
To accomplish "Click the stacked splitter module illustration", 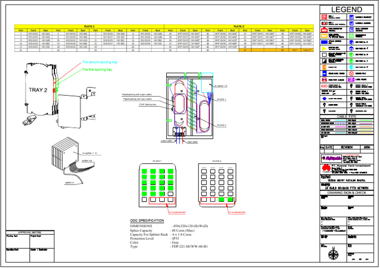I will coord(65,153).
